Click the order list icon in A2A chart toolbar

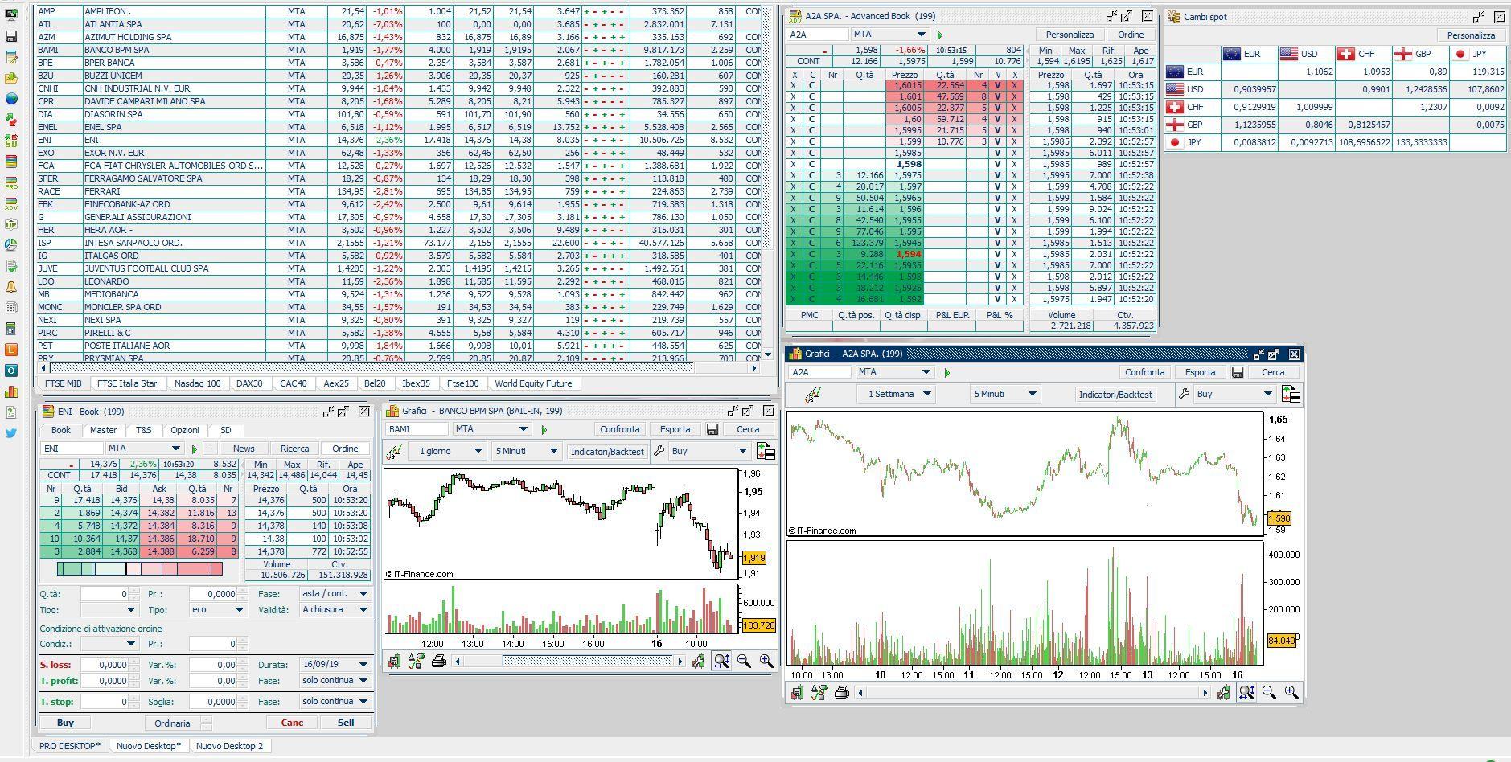pos(1291,394)
